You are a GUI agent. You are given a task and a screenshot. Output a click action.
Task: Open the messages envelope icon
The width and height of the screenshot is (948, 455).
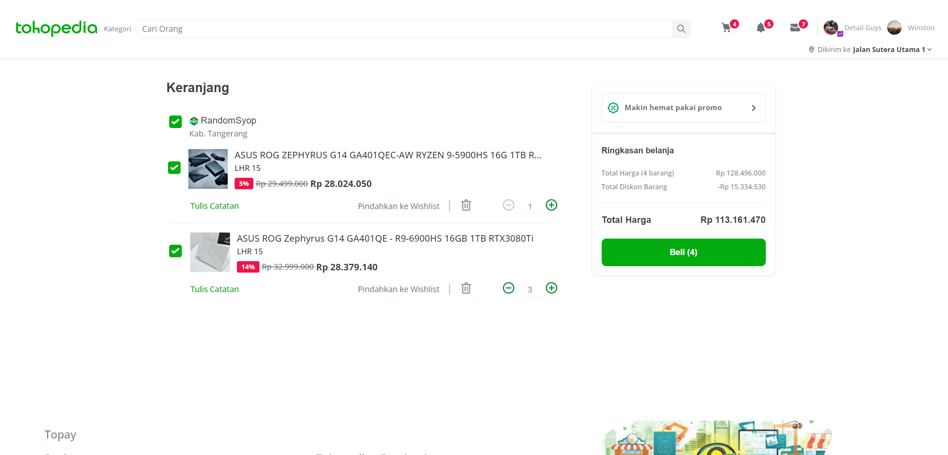(795, 28)
